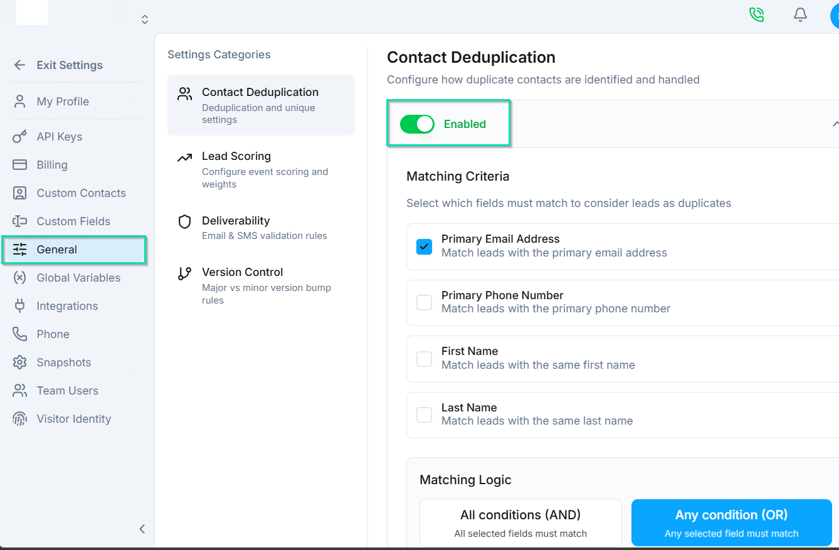Open the notifications bell

pyautogui.click(x=800, y=15)
